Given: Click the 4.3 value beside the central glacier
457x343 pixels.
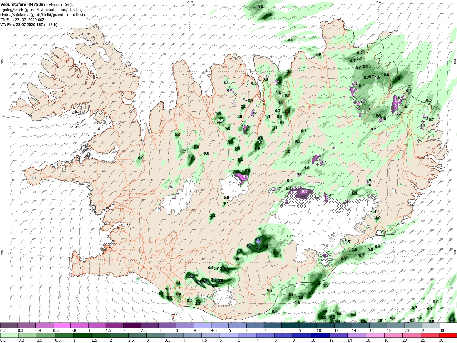Looking at the screenshot, I should pos(246,177).
